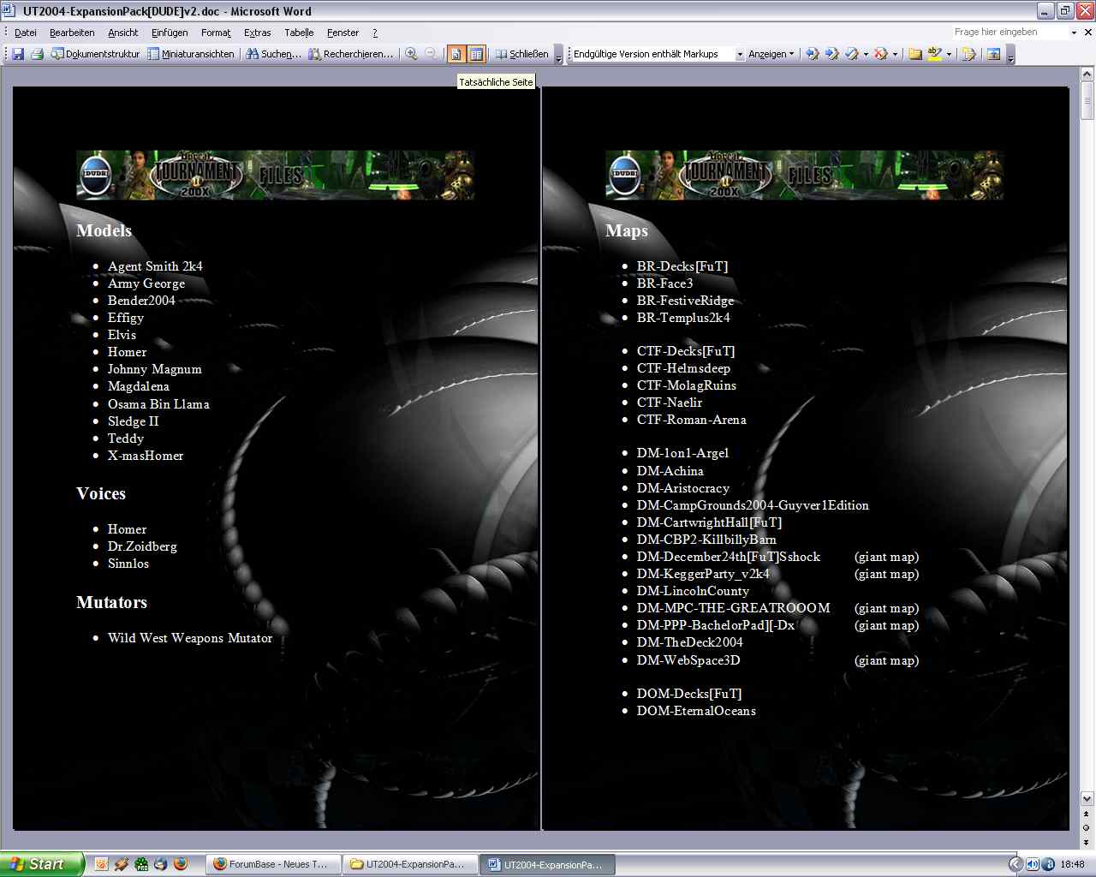Click the Firefox quick launch icon
The width and height of the screenshot is (1096, 877).
tap(180, 864)
